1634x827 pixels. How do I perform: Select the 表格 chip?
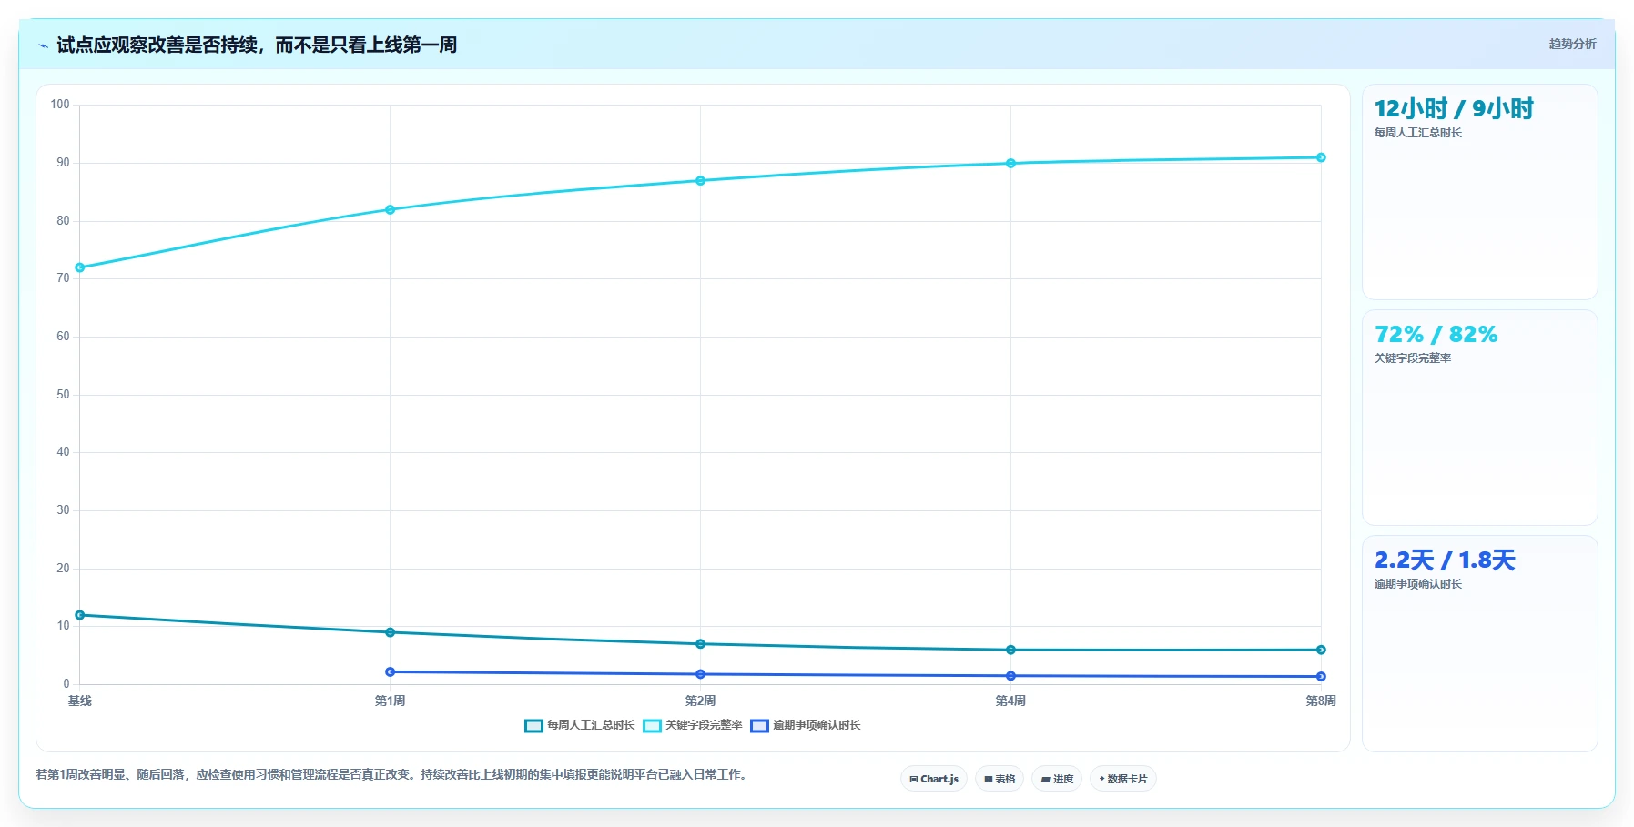[x=1000, y=779]
